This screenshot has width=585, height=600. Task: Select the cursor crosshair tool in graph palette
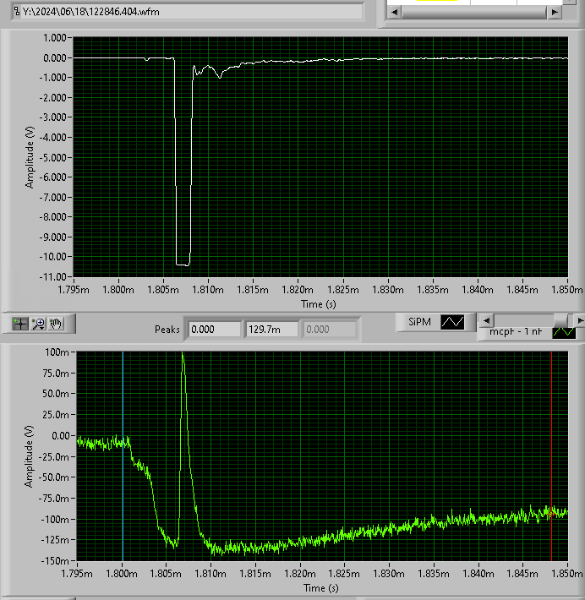20,324
